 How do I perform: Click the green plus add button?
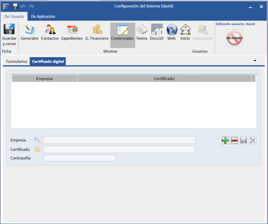[225, 141]
